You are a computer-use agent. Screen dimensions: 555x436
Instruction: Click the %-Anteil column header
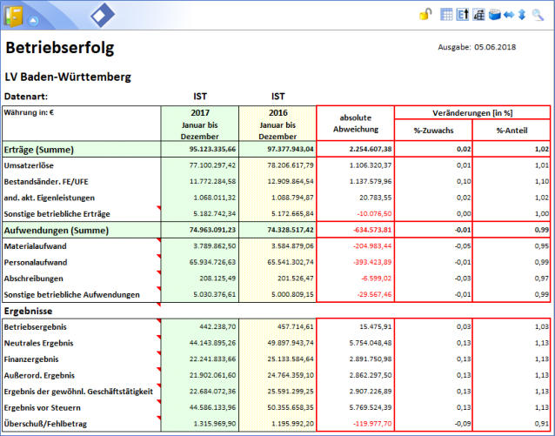coord(511,131)
